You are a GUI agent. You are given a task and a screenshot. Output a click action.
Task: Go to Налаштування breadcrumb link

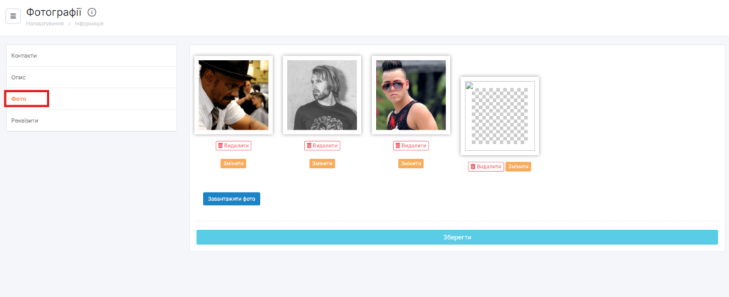point(45,24)
